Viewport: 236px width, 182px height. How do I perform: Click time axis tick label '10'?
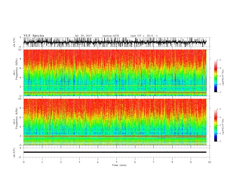[209, 162]
